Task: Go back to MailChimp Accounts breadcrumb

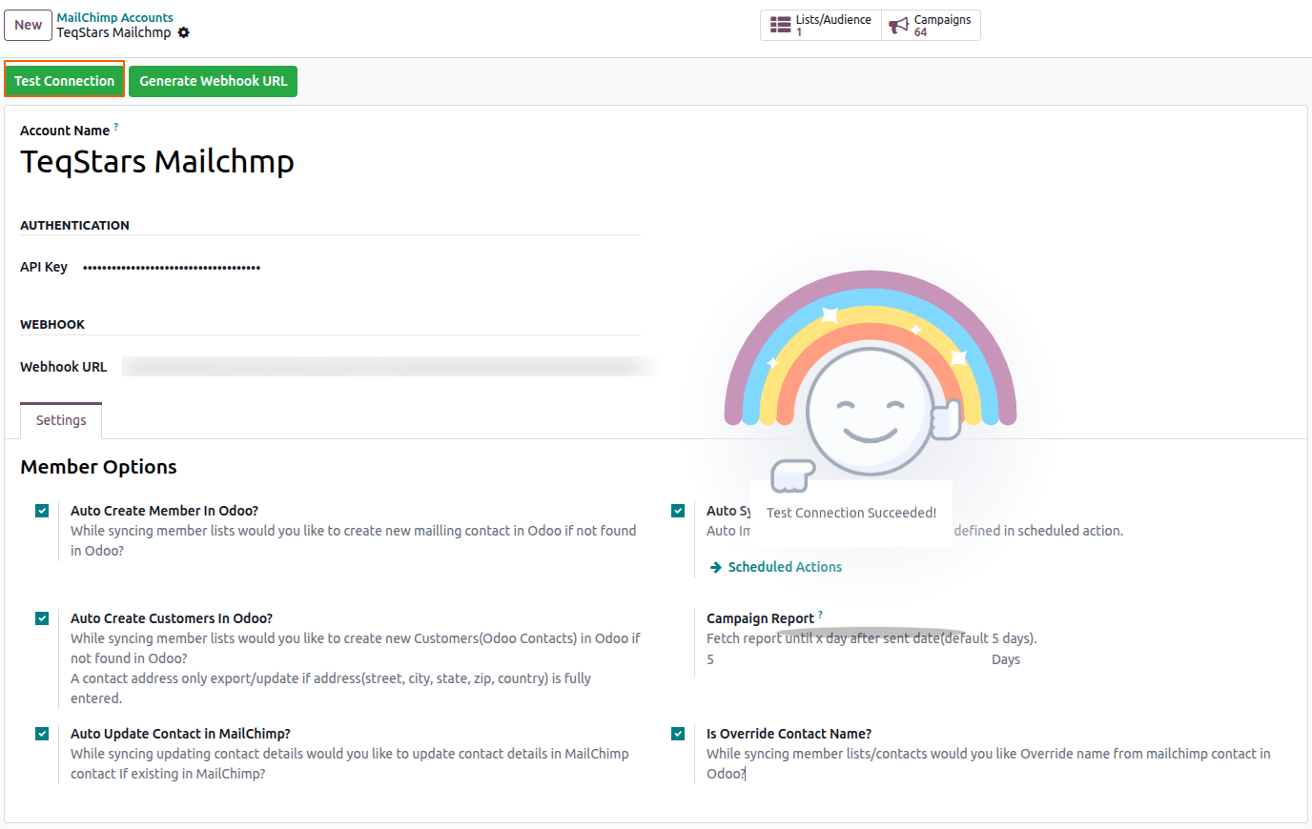Action: click(114, 17)
